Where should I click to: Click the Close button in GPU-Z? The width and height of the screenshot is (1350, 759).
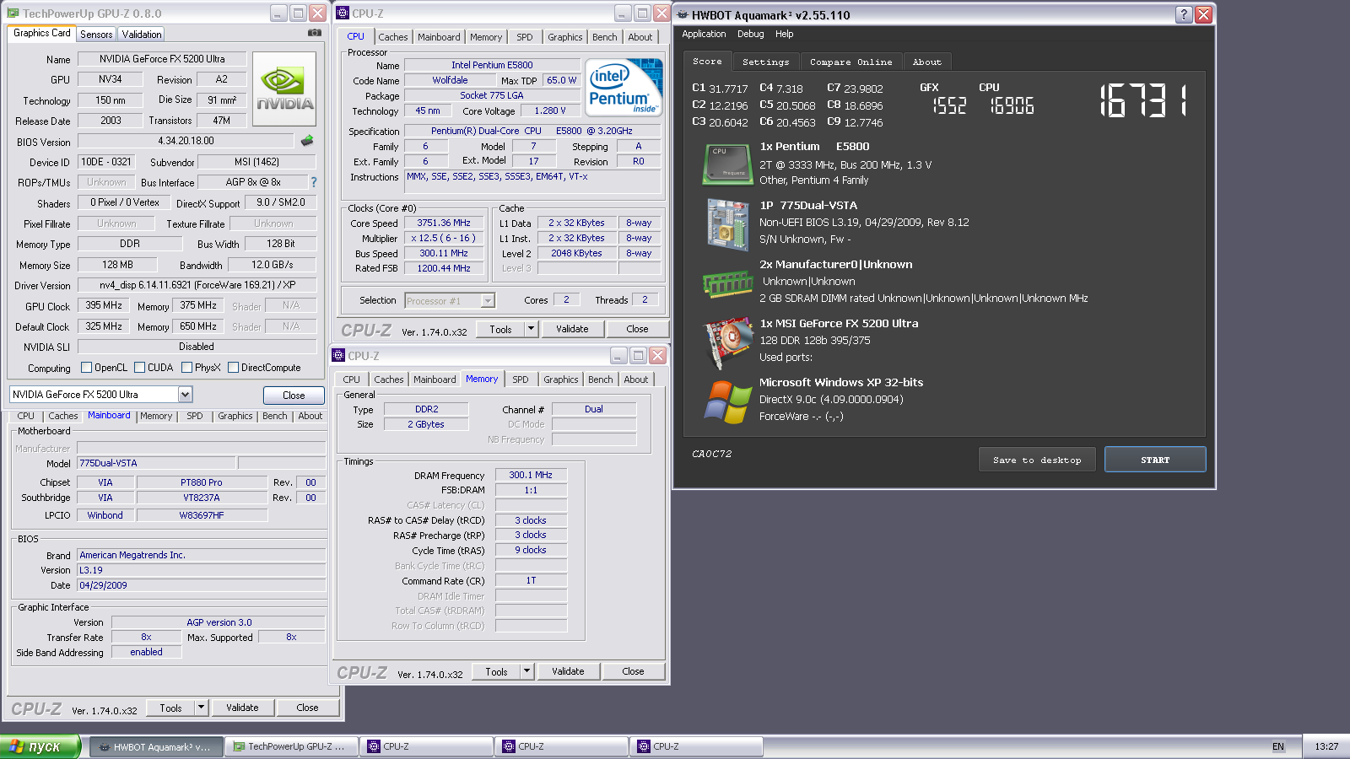[x=294, y=395]
